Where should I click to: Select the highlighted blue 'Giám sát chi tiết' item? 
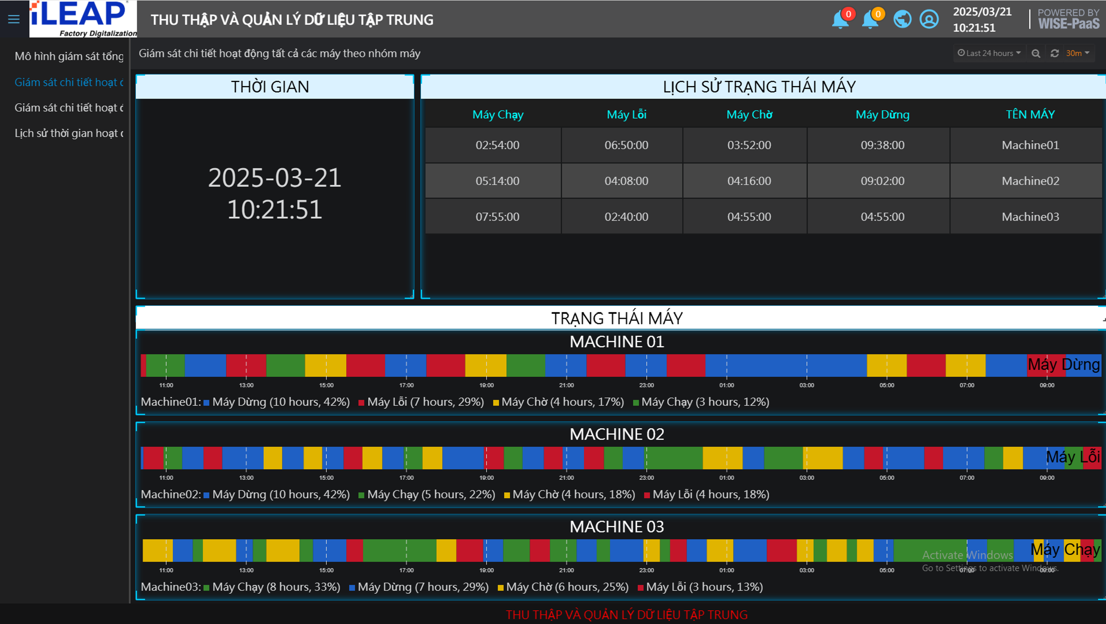[69, 82]
